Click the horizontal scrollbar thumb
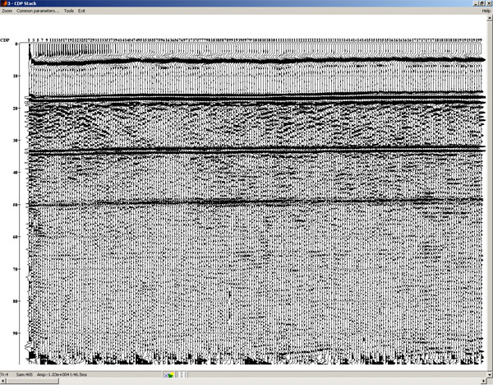This screenshot has width=493, height=385. [x=32, y=382]
